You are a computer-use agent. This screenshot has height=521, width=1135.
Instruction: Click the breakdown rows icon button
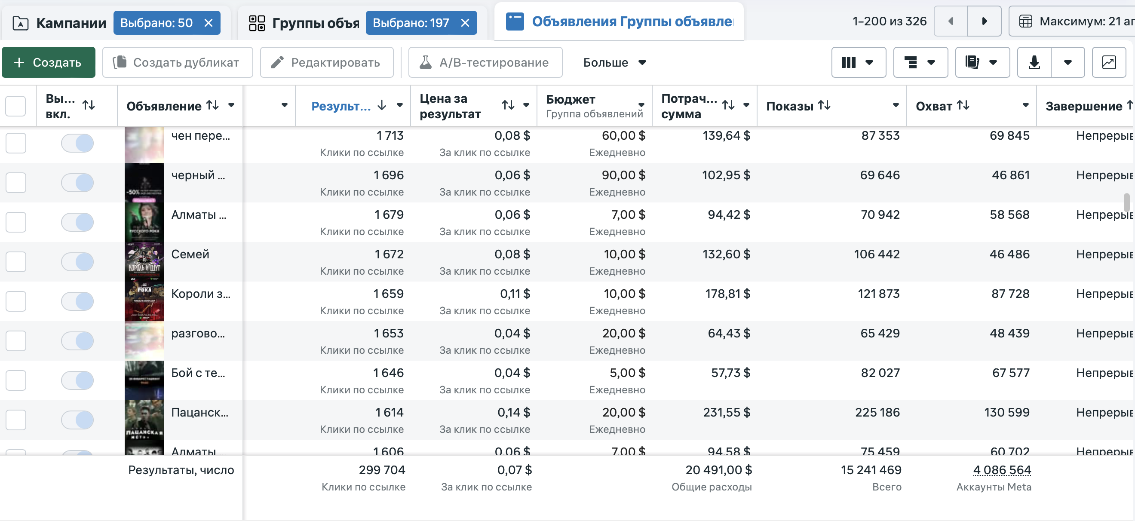tap(920, 62)
